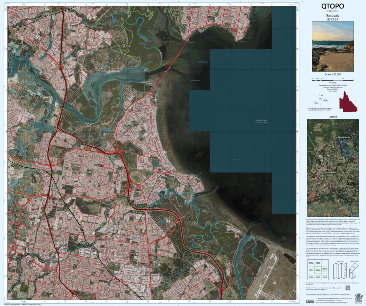Select the Brisbane 9543-33 adjacent sheet cell
The width and height of the screenshot is (366, 306).
pyautogui.click(x=318, y=276)
